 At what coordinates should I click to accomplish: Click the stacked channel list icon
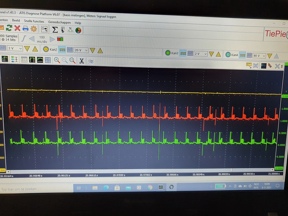click(14, 59)
